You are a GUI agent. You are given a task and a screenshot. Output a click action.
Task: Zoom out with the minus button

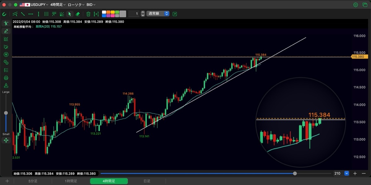tap(363, 173)
